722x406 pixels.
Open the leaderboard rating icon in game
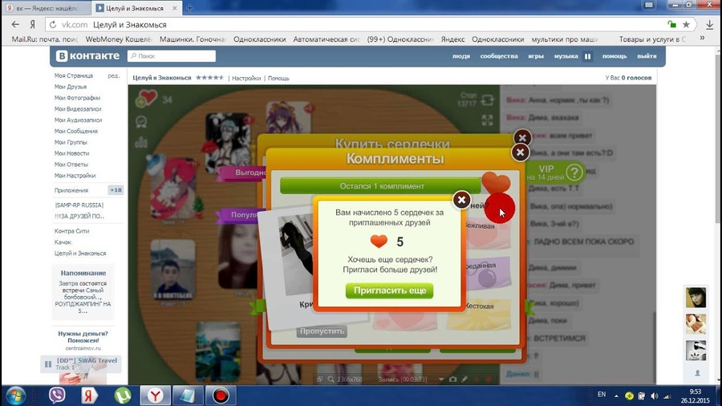coord(142,142)
